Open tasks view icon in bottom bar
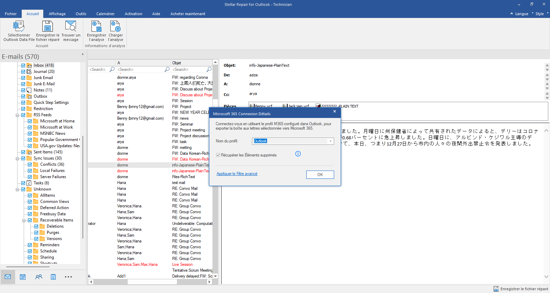 (53, 277)
